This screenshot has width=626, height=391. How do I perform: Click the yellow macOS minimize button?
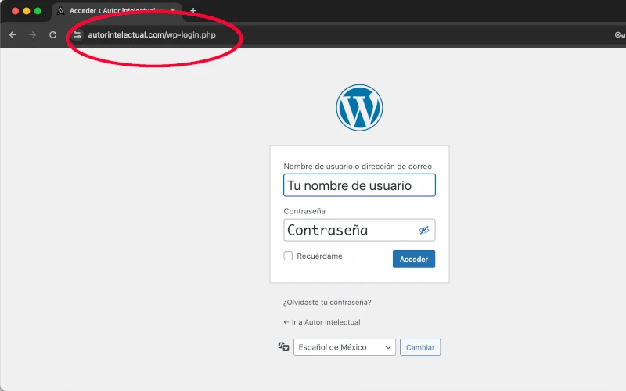coord(27,11)
